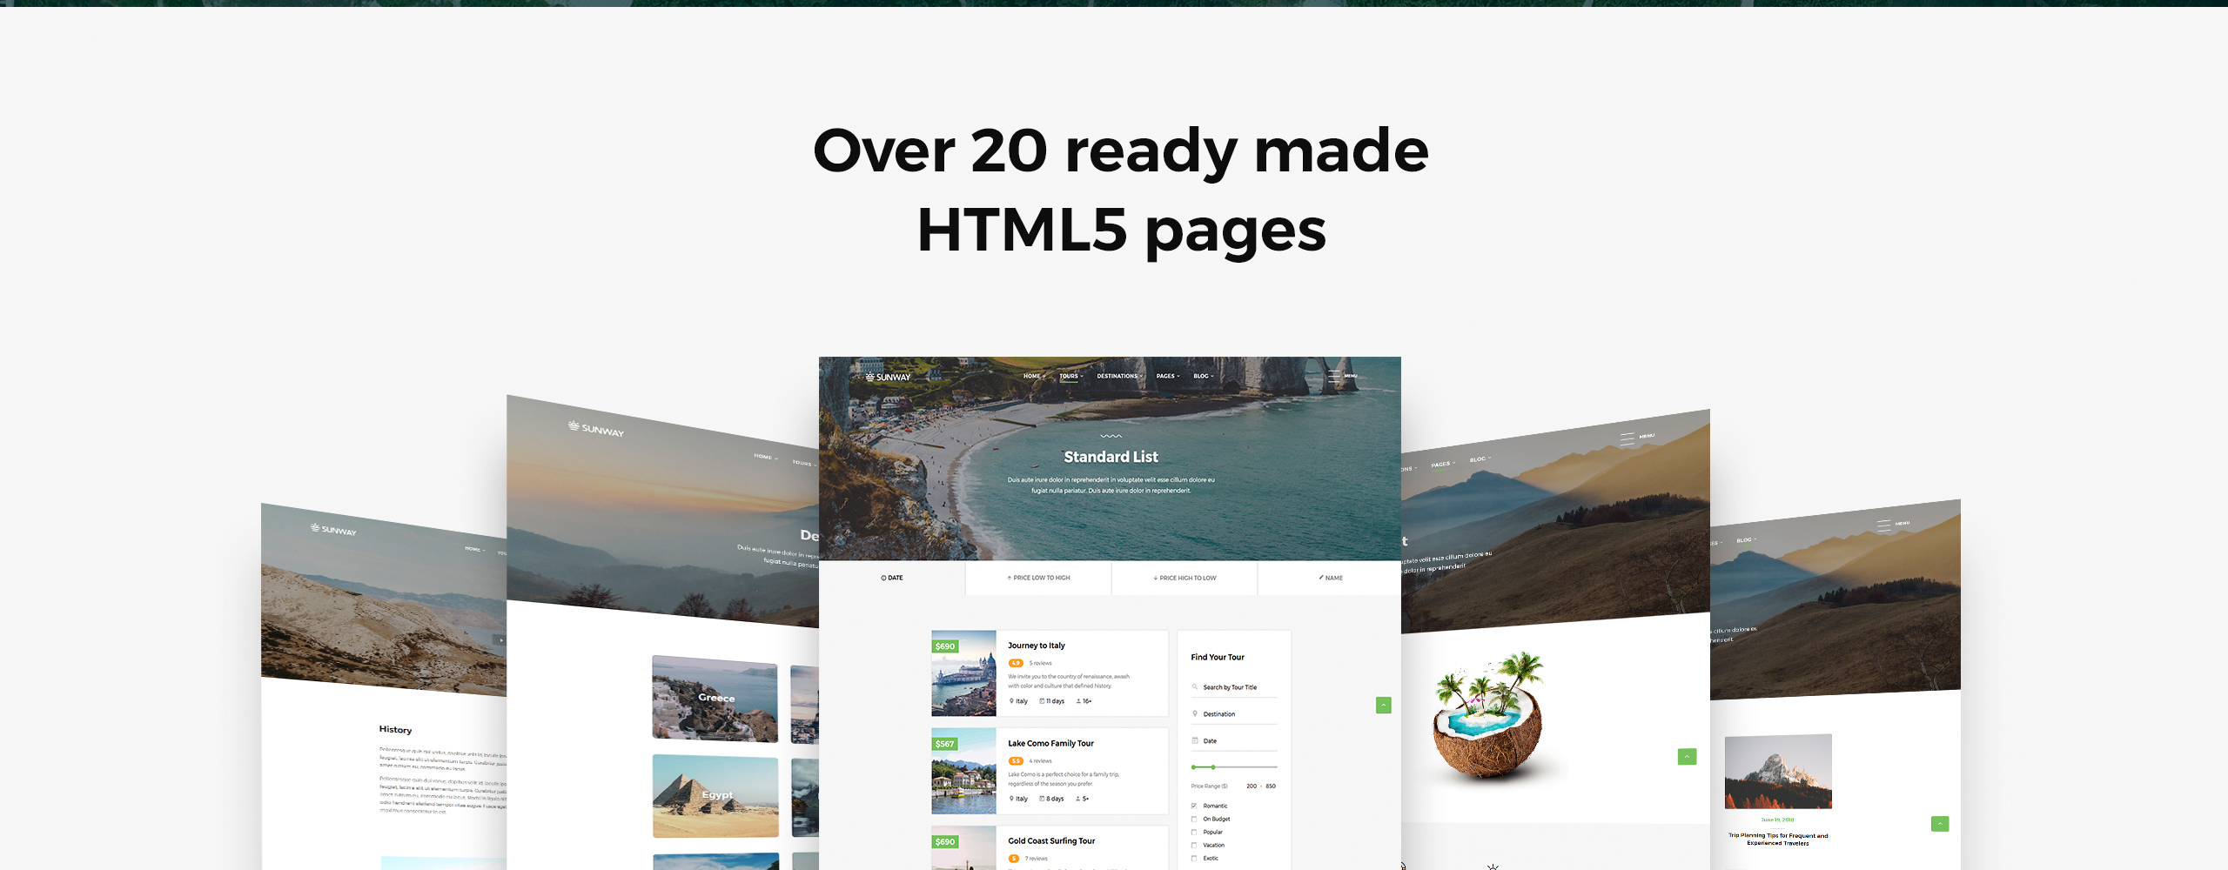Click the green scroll-to-top button beside Find Your Tour

[x=1383, y=705]
